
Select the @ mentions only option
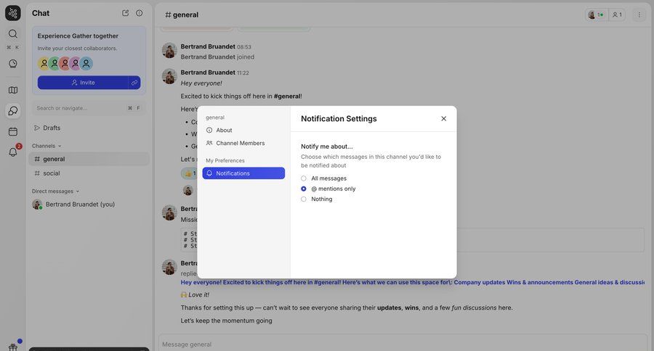pos(304,189)
